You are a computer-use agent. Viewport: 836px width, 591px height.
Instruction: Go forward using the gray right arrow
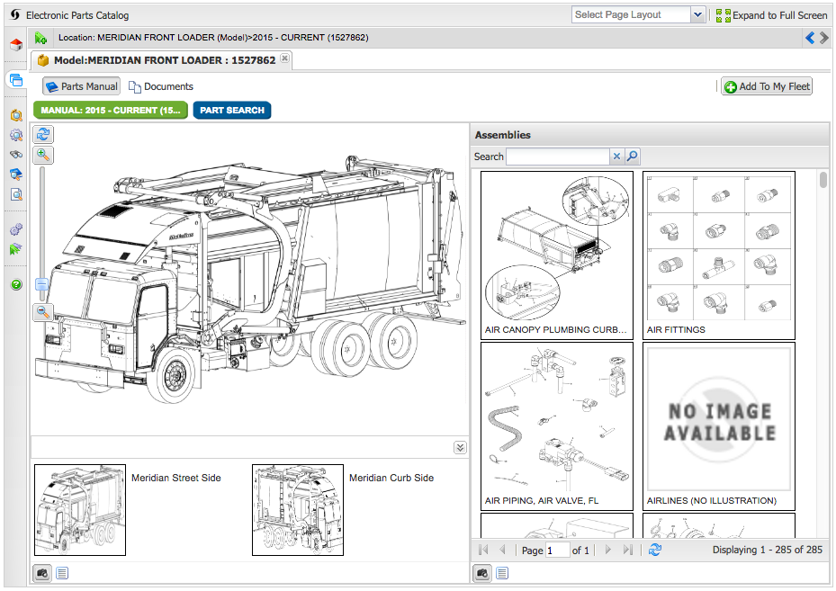[x=824, y=38]
